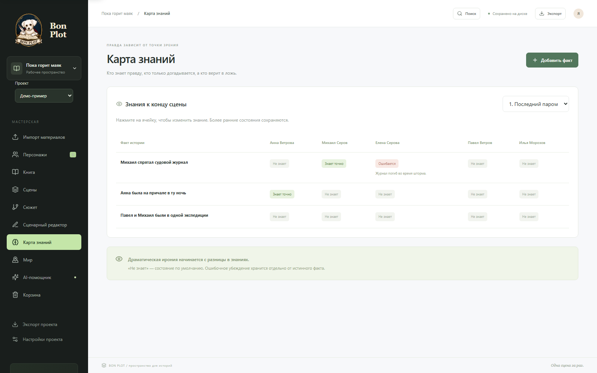
Task: Click the Книга book icon
Action: click(x=15, y=172)
